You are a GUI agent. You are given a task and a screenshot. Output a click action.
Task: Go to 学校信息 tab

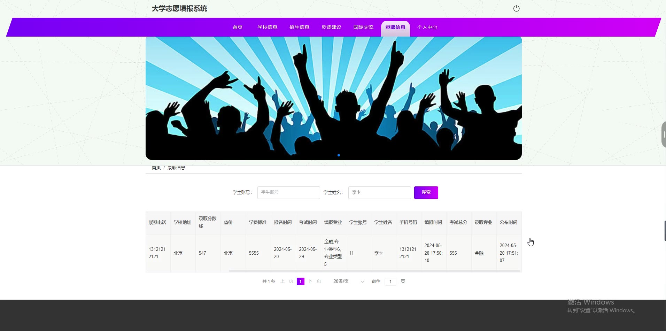tap(268, 27)
